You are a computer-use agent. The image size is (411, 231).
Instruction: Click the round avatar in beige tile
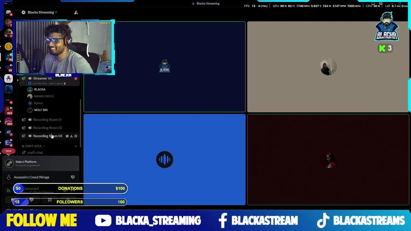click(x=328, y=67)
